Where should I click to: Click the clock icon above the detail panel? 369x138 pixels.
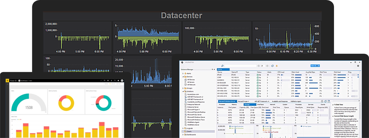pos(322,101)
